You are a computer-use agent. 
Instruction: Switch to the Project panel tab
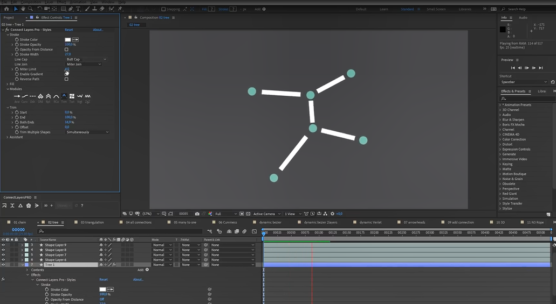tap(9, 18)
